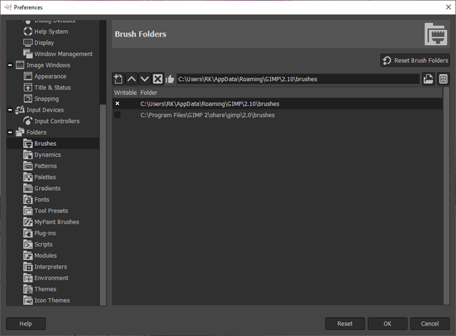This screenshot has width=456, height=336.
Task: Click the Folder column header
Action: tap(291, 93)
